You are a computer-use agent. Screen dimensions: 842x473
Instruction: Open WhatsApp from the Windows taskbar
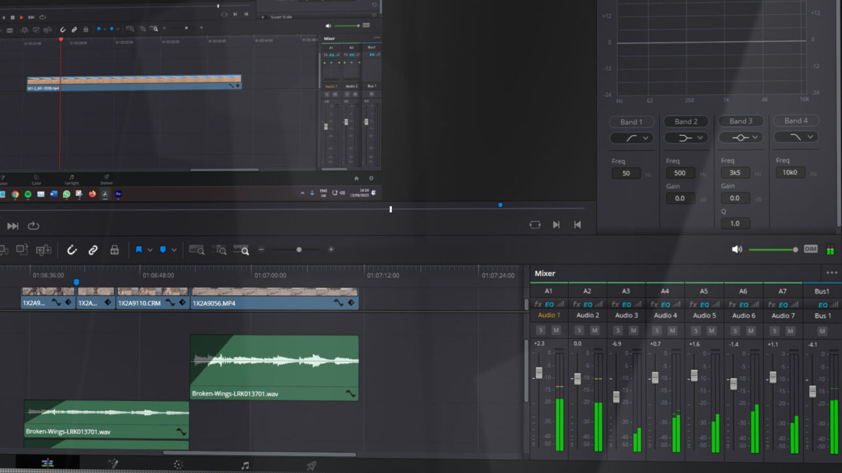[66, 195]
